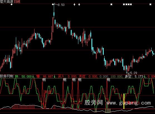Click the rightmost 明 signal label
Screen dimensions: 155x114
click(108, 80)
